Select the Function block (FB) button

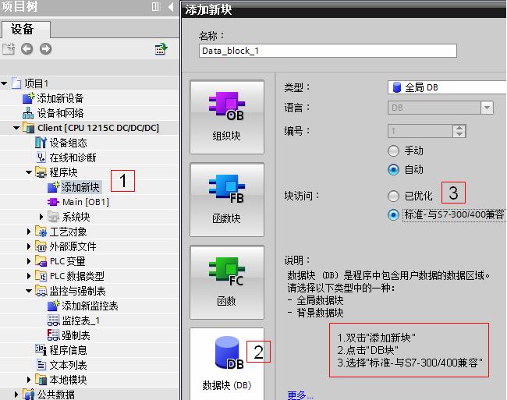[227, 200]
